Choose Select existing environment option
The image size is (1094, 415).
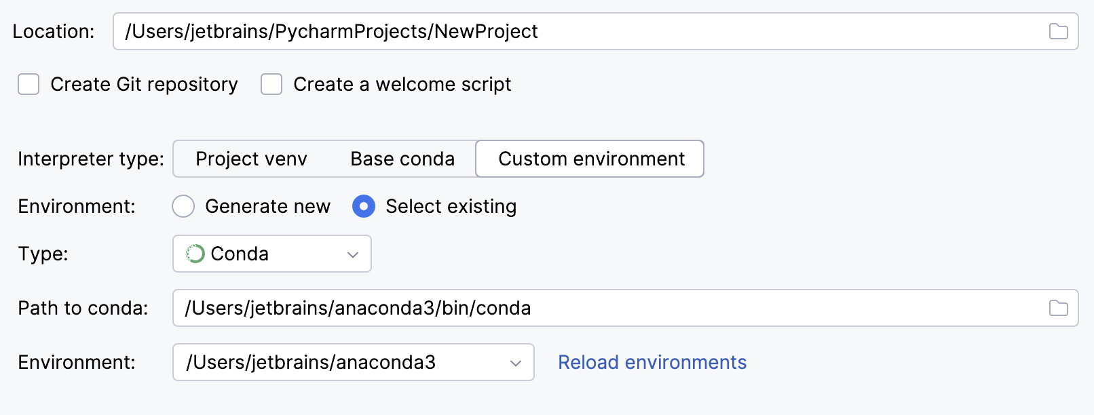[x=364, y=206]
